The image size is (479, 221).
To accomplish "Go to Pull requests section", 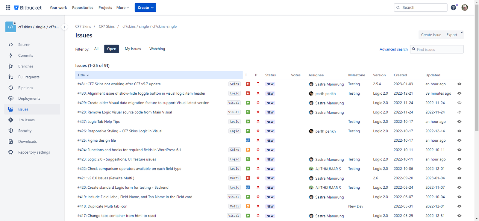I will coord(29,77).
